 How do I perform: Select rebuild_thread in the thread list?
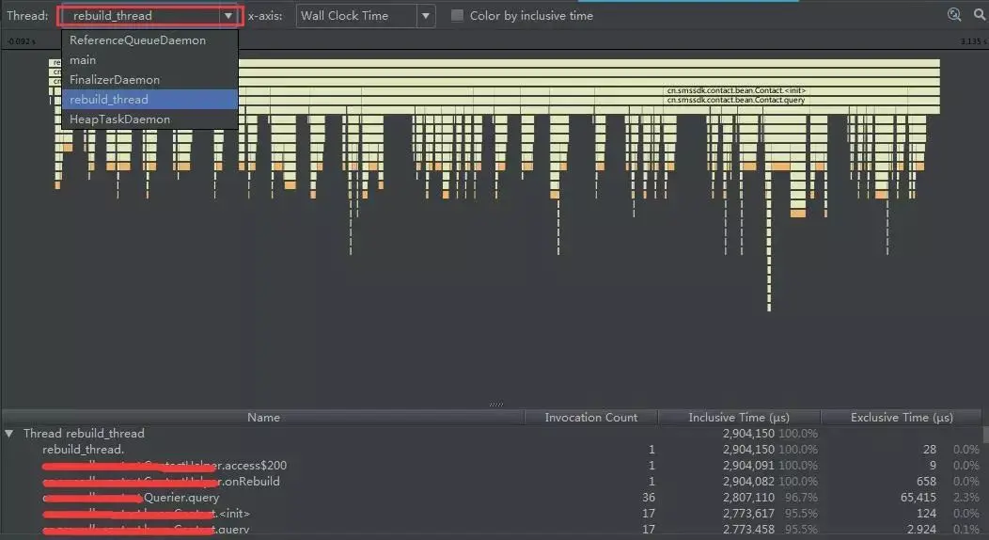tap(150, 99)
